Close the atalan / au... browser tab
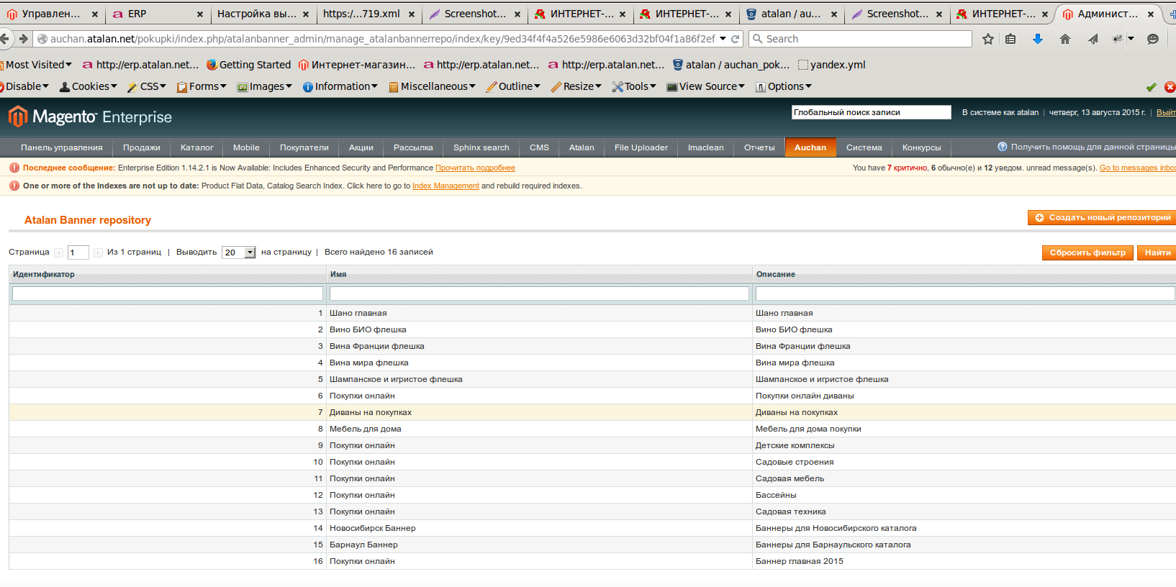The image size is (1176, 587). click(x=833, y=14)
